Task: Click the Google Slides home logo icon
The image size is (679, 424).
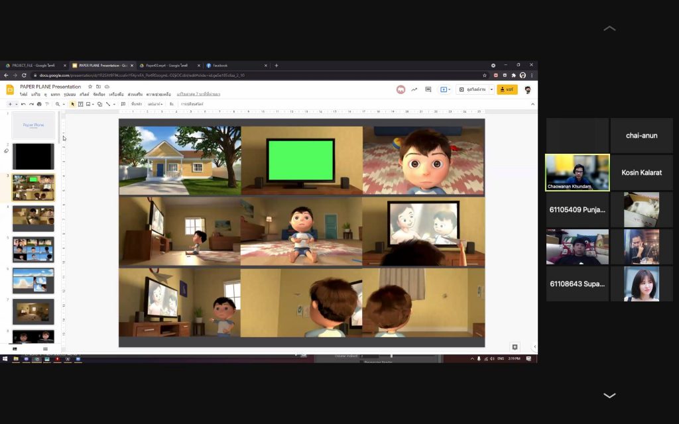Action: point(10,90)
